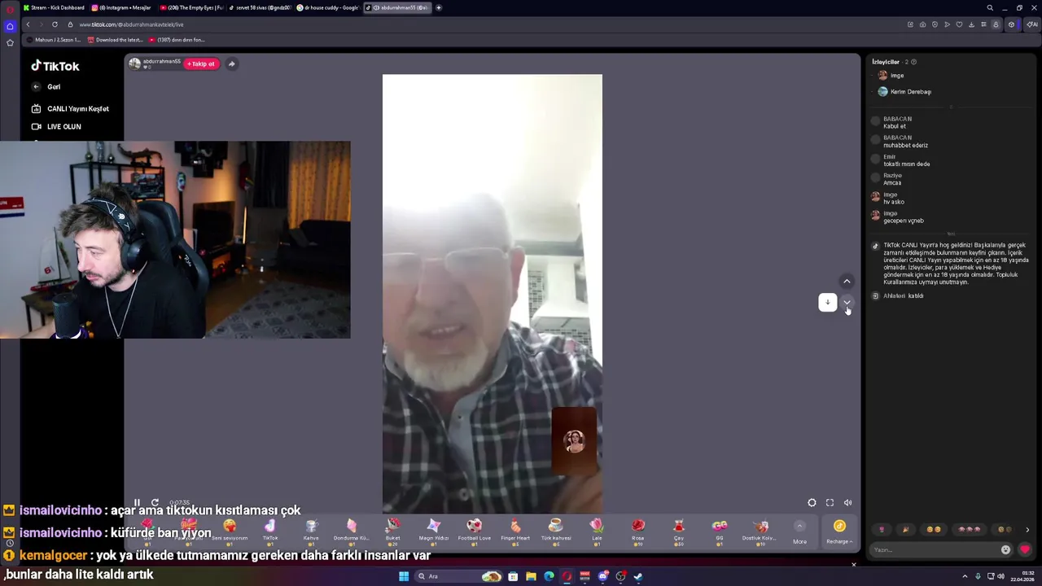Open the Windows Start menu

pos(404,576)
